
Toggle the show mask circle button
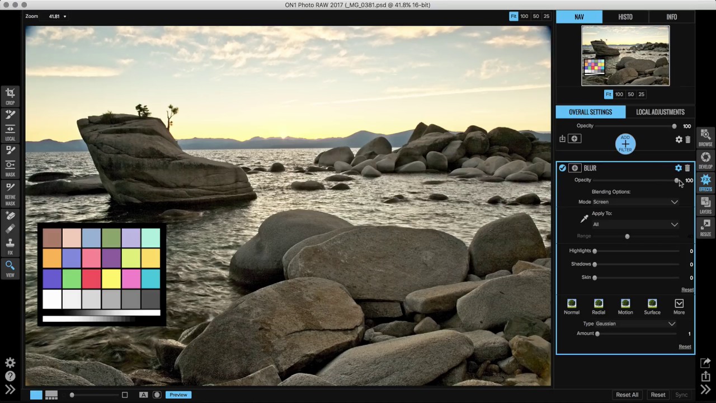157,395
